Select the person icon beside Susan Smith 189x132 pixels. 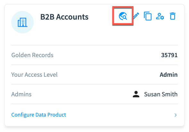point(136,94)
